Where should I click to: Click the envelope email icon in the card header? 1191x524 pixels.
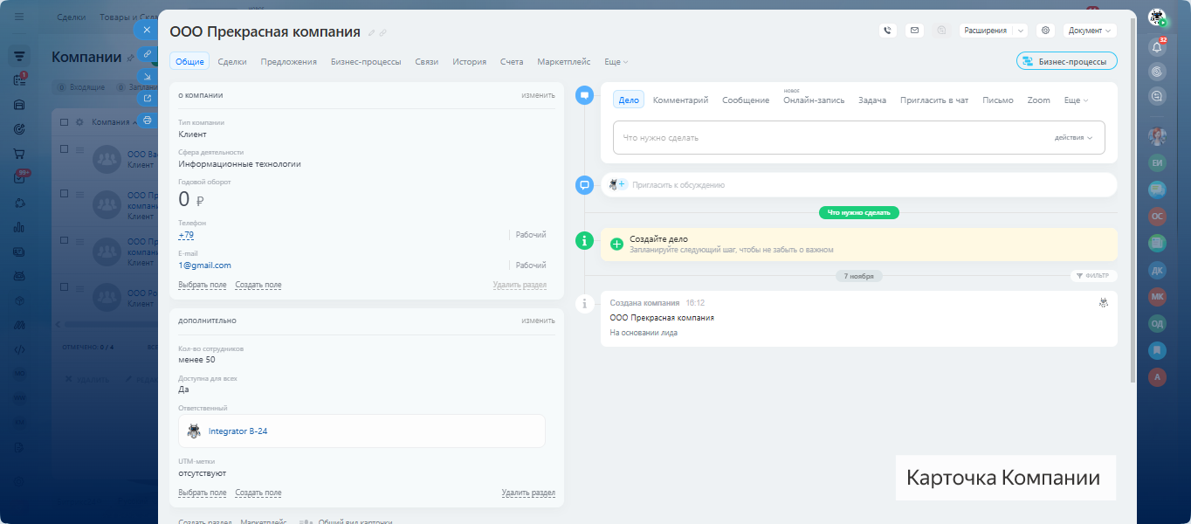pos(914,31)
